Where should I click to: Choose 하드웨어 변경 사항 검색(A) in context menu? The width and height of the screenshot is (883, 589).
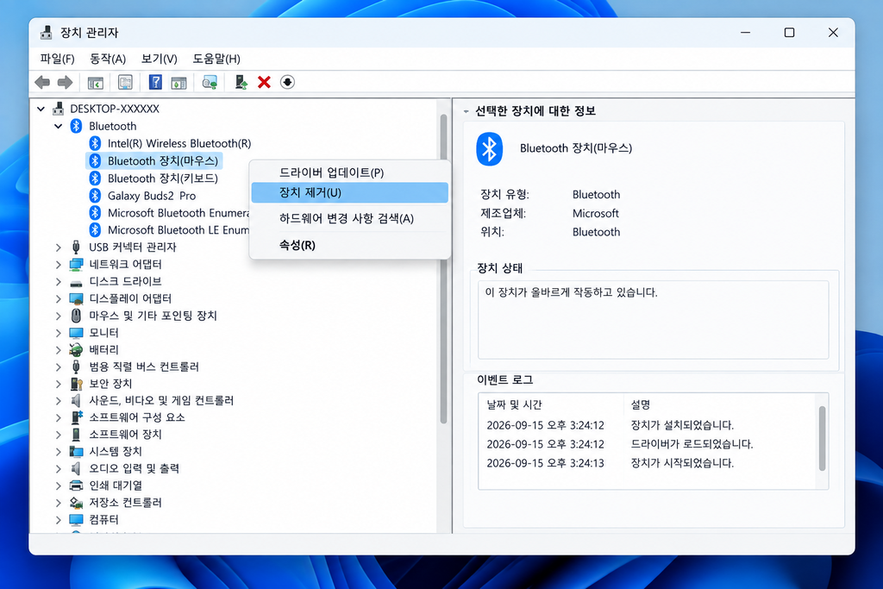click(350, 218)
